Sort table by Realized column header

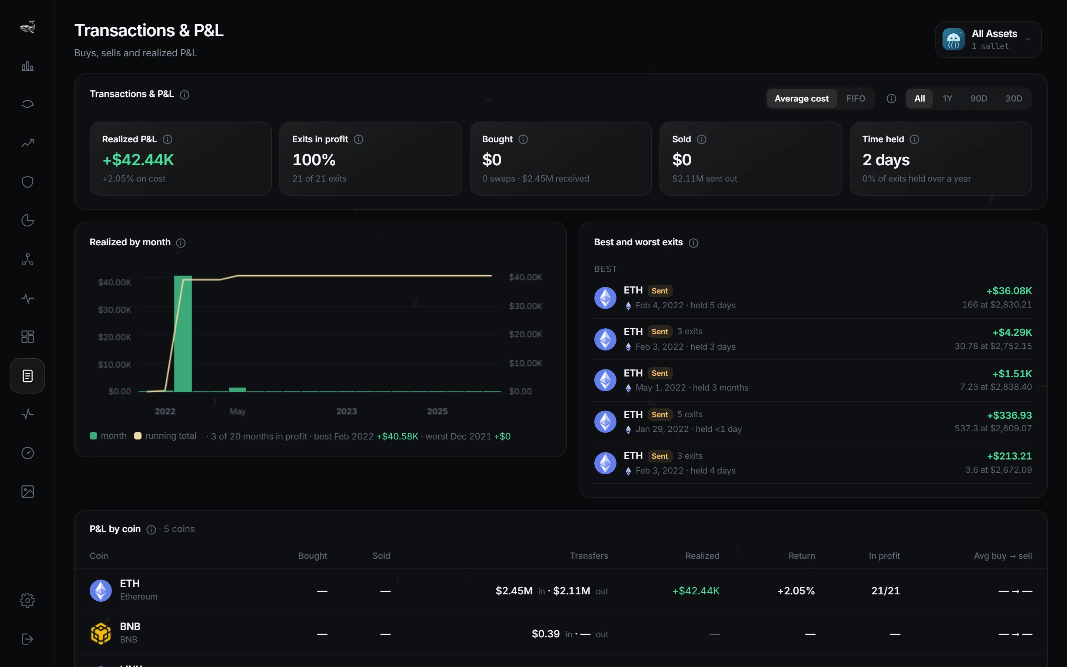tap(702, 556)
